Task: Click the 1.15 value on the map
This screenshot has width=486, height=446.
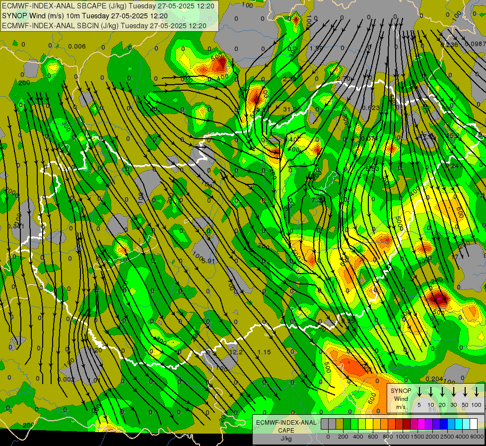Action: point(264,352)
